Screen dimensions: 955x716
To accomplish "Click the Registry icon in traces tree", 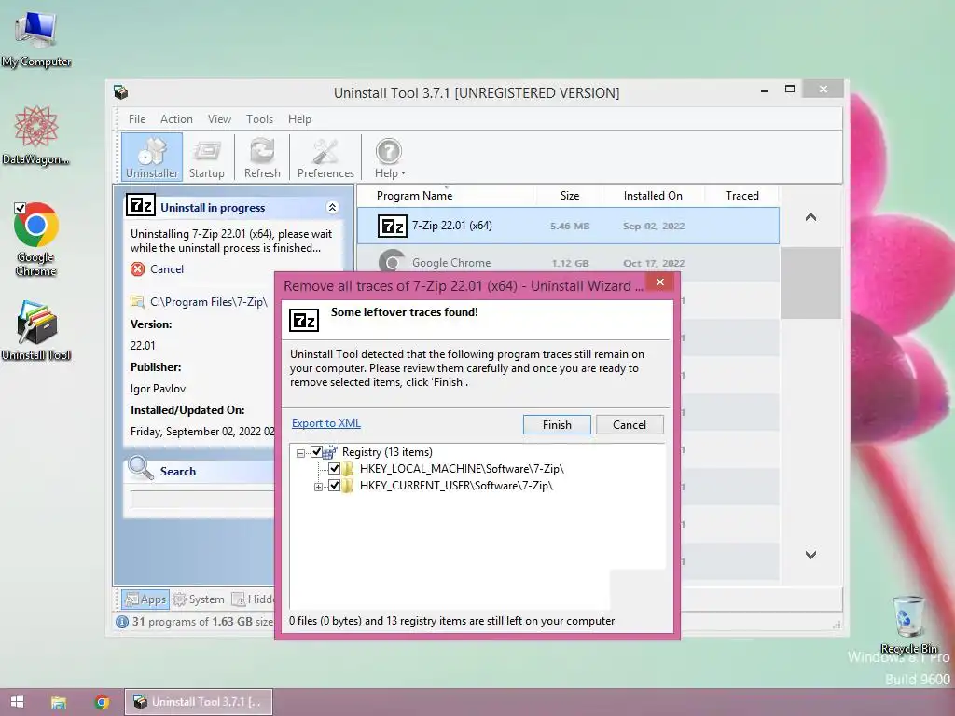I will pyautogui.click(x=330, y=452).
